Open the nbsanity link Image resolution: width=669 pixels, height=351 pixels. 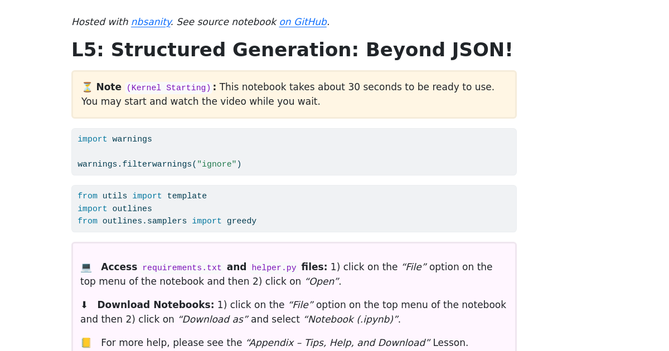[151, 22]
